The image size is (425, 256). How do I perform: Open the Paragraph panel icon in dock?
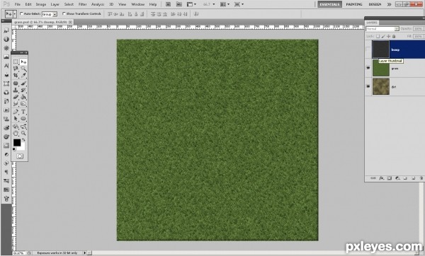(6, 172)
